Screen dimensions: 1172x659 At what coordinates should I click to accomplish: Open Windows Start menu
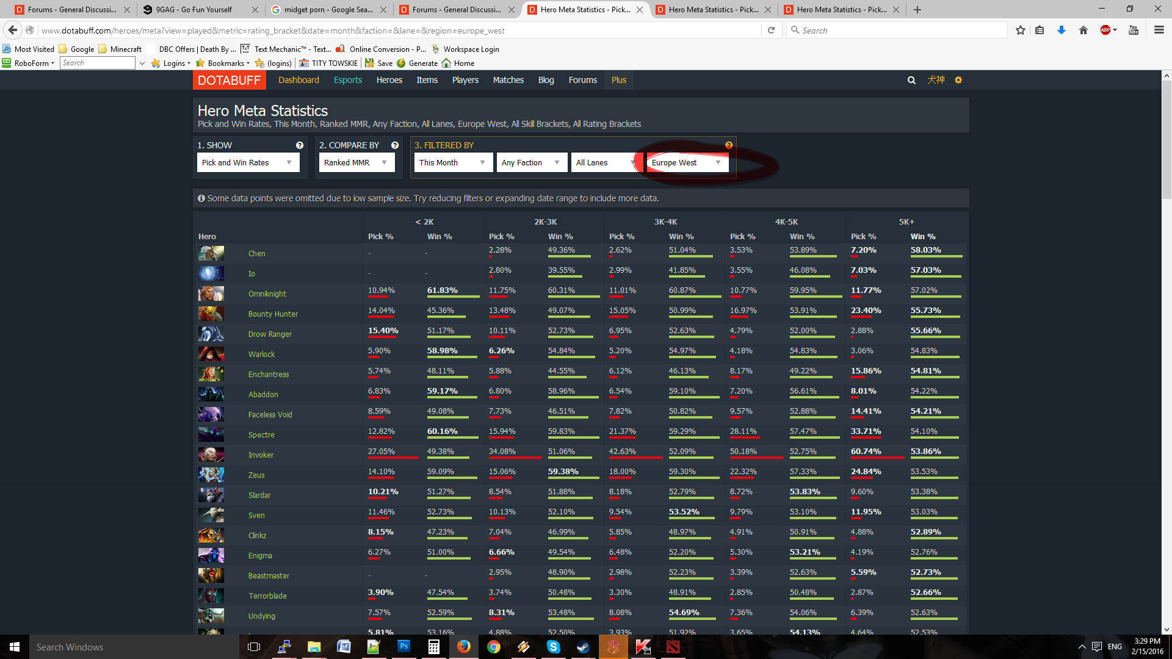click(x=15, y=647)
